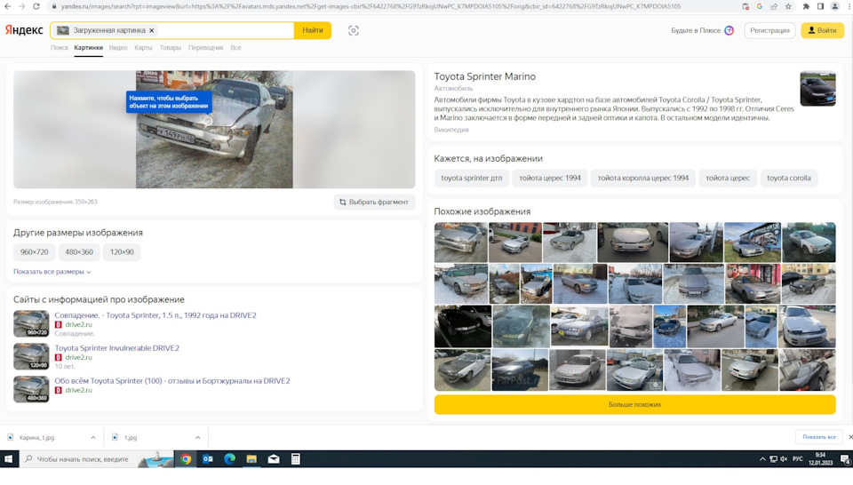This screenshot has width=853, height=485.
Task: Switch to the Видео tab
Action: [x=118, y=48]
